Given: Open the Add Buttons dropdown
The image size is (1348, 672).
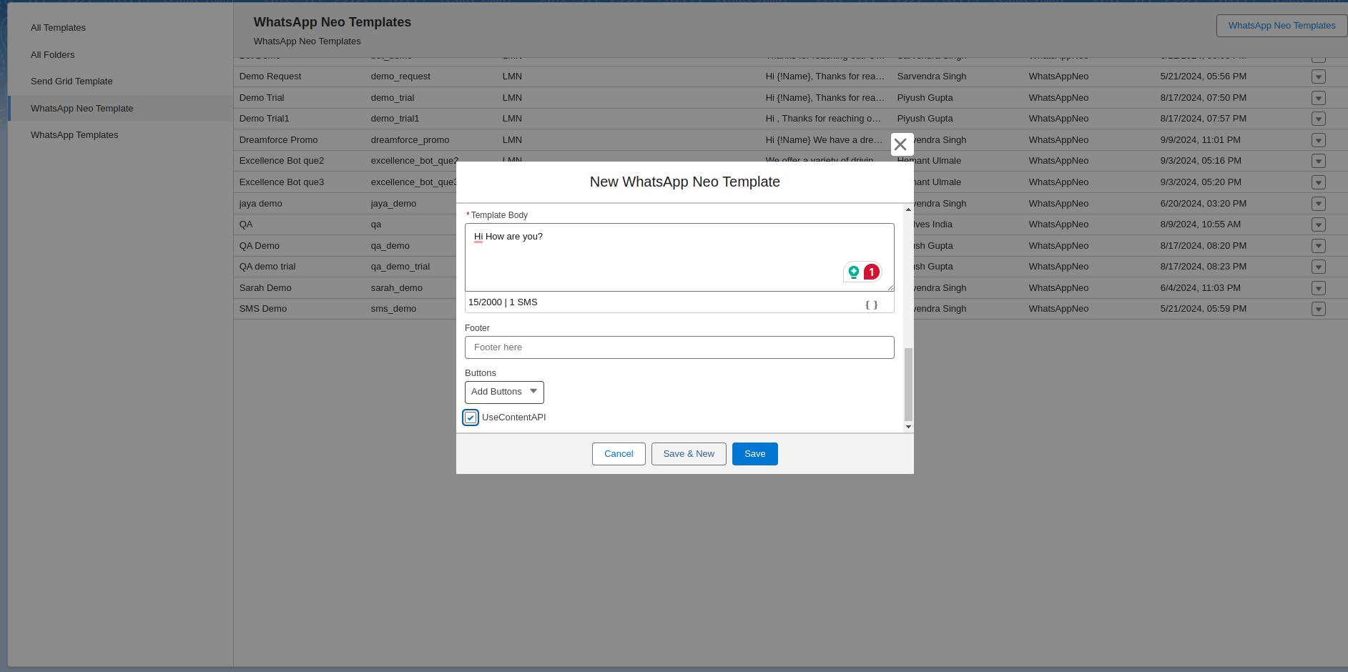Looking at the screenshot, I should point(504,392).
